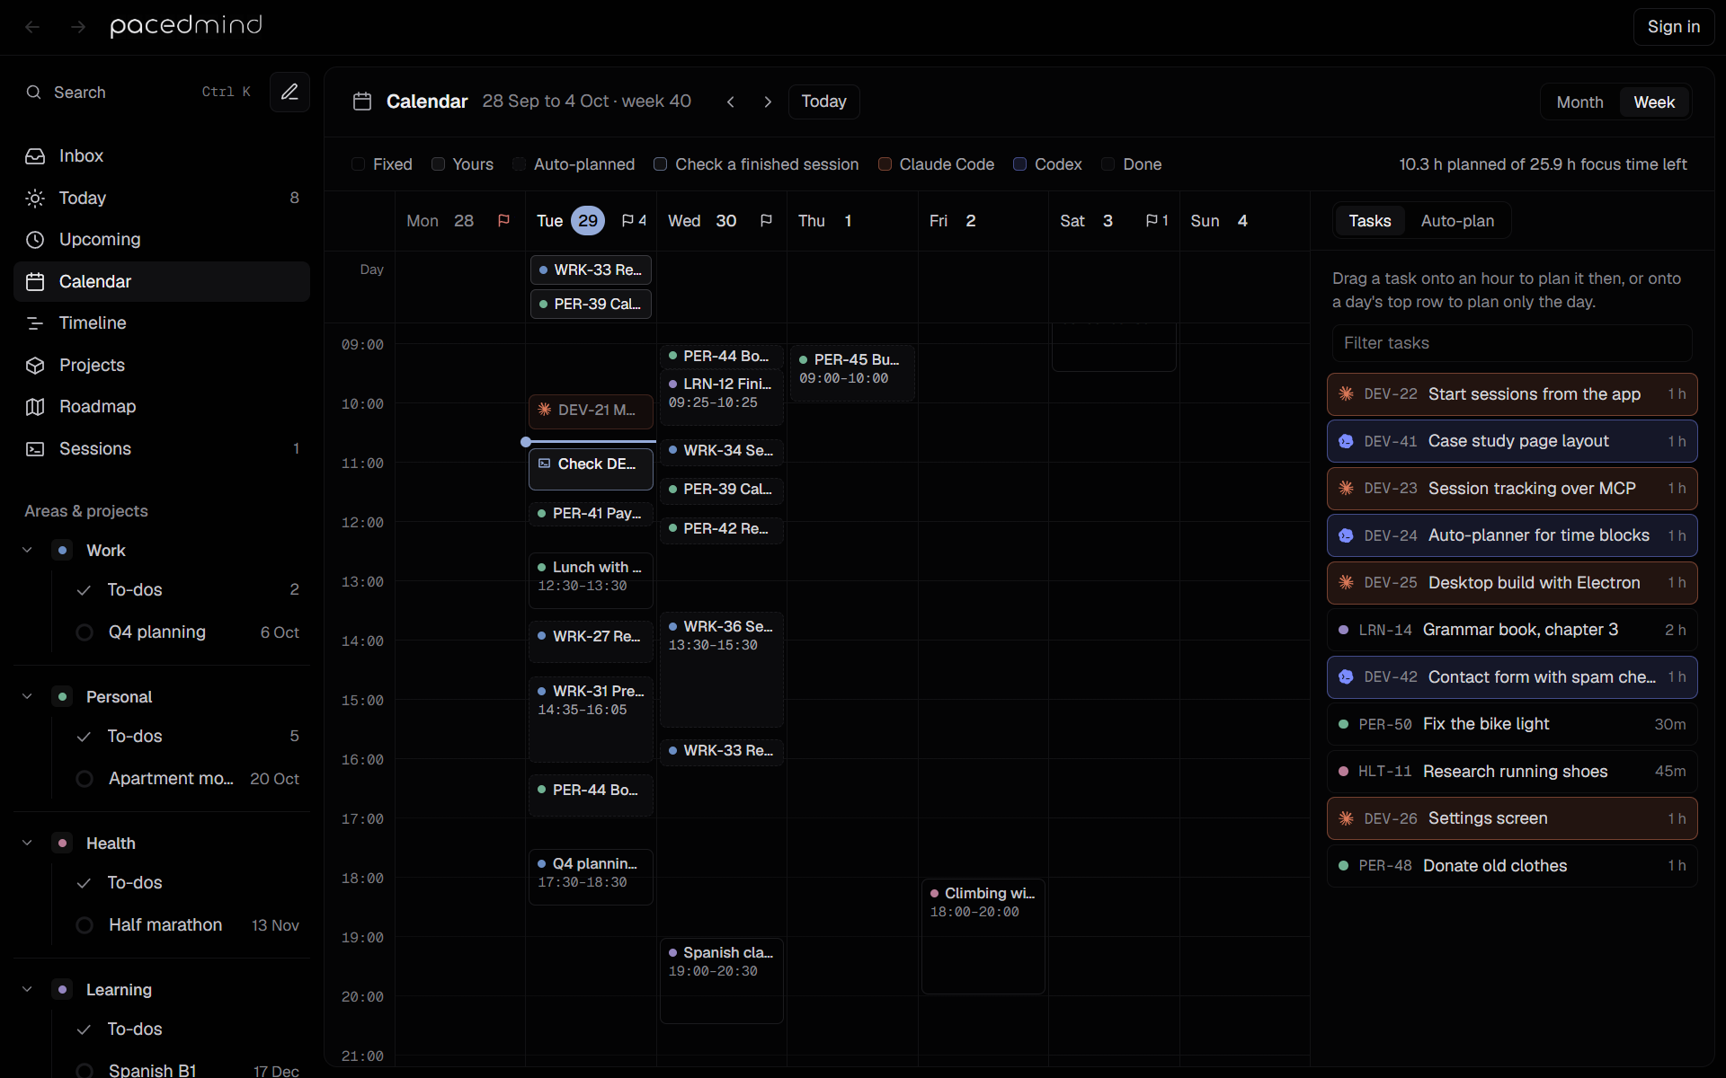Click the Sign in button
The image size is (1726, 1078).
[x=1673, y=27]
